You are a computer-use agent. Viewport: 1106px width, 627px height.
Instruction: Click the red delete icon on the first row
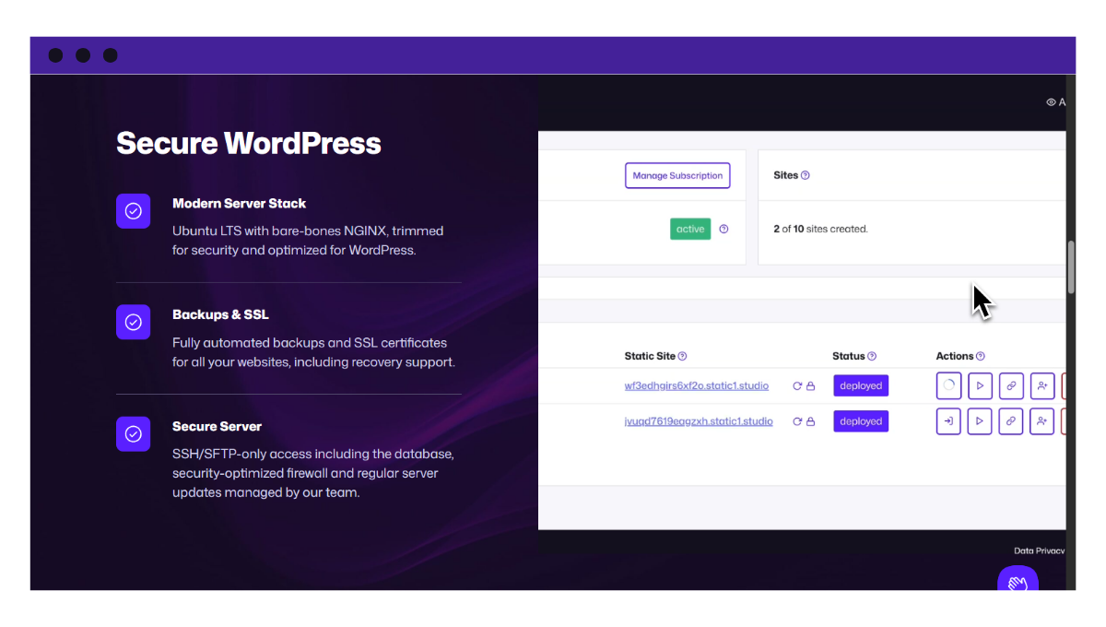point(1069,385)
